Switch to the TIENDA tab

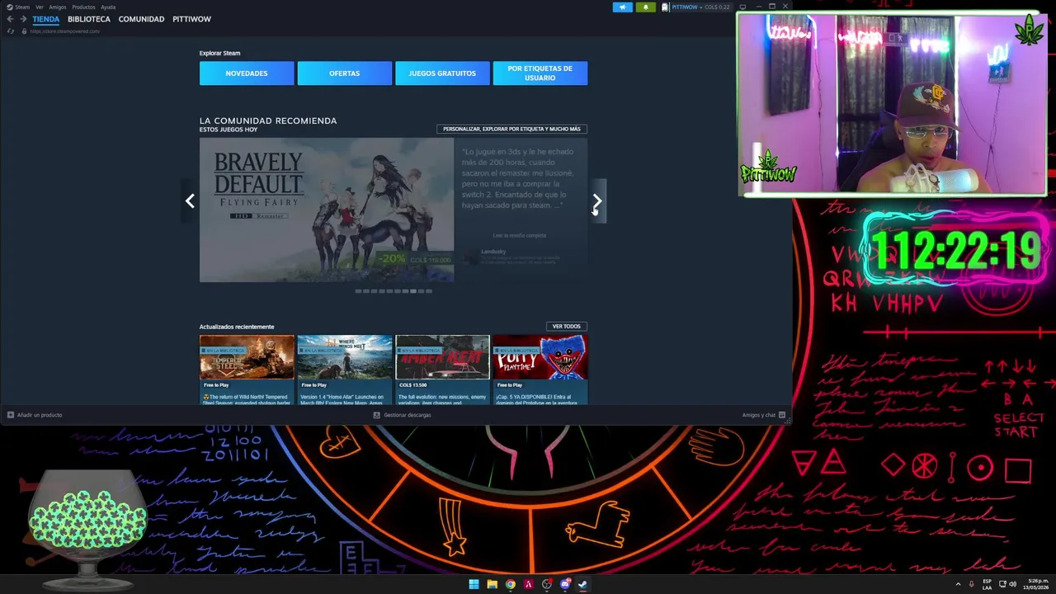point(46,19)
